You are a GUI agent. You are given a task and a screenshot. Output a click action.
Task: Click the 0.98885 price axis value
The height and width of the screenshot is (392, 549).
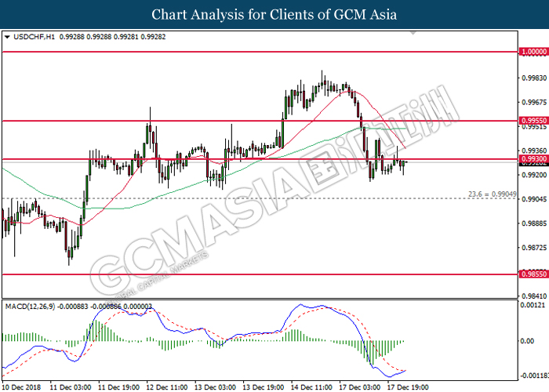point(534,223)
